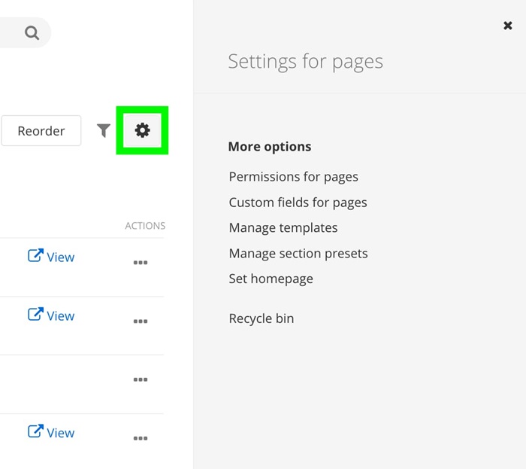Click the search magnifier icon

pos(32,32)
